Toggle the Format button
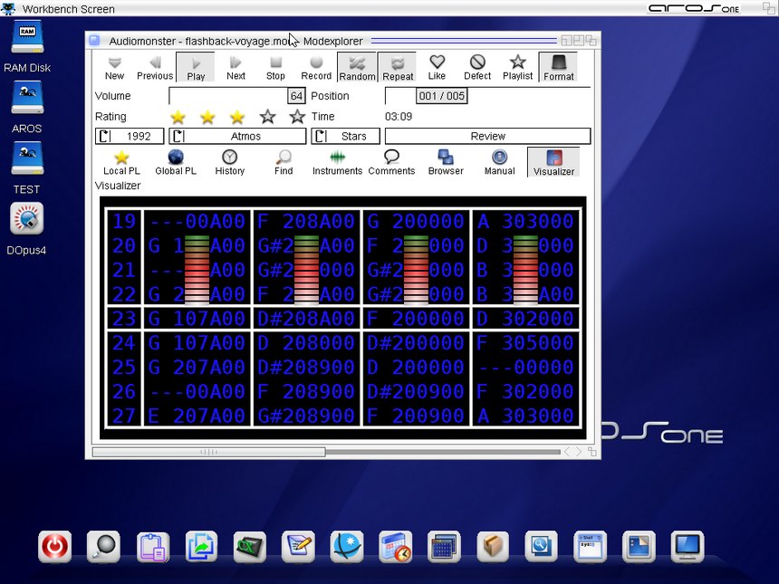779x584 pixels. click(558, 67)
